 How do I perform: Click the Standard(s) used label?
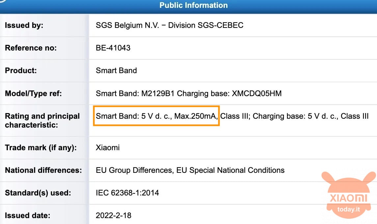[38, 193]
